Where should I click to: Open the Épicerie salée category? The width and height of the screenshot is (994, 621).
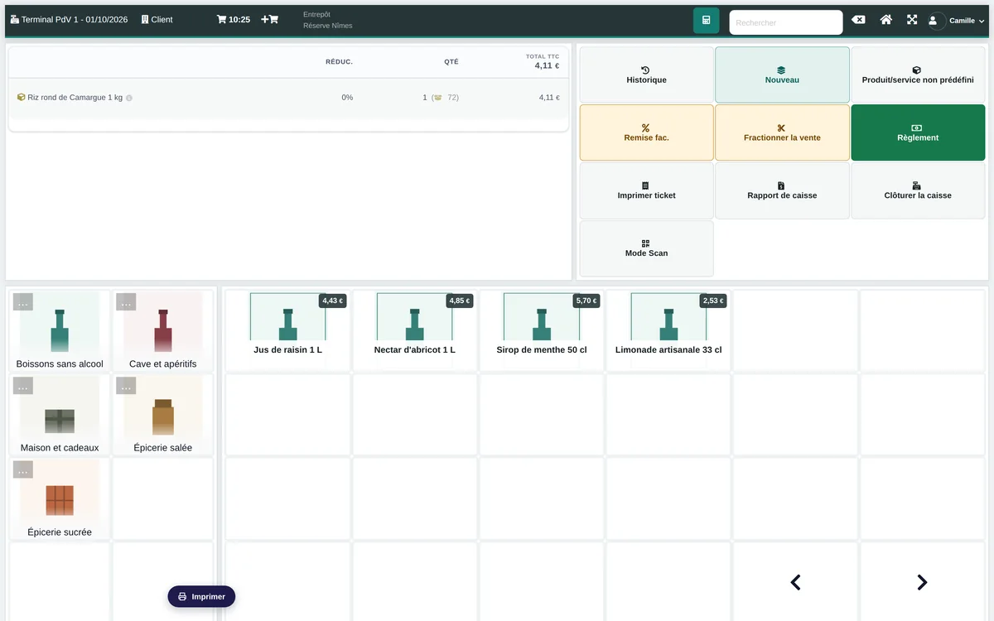tap(163, 416)
